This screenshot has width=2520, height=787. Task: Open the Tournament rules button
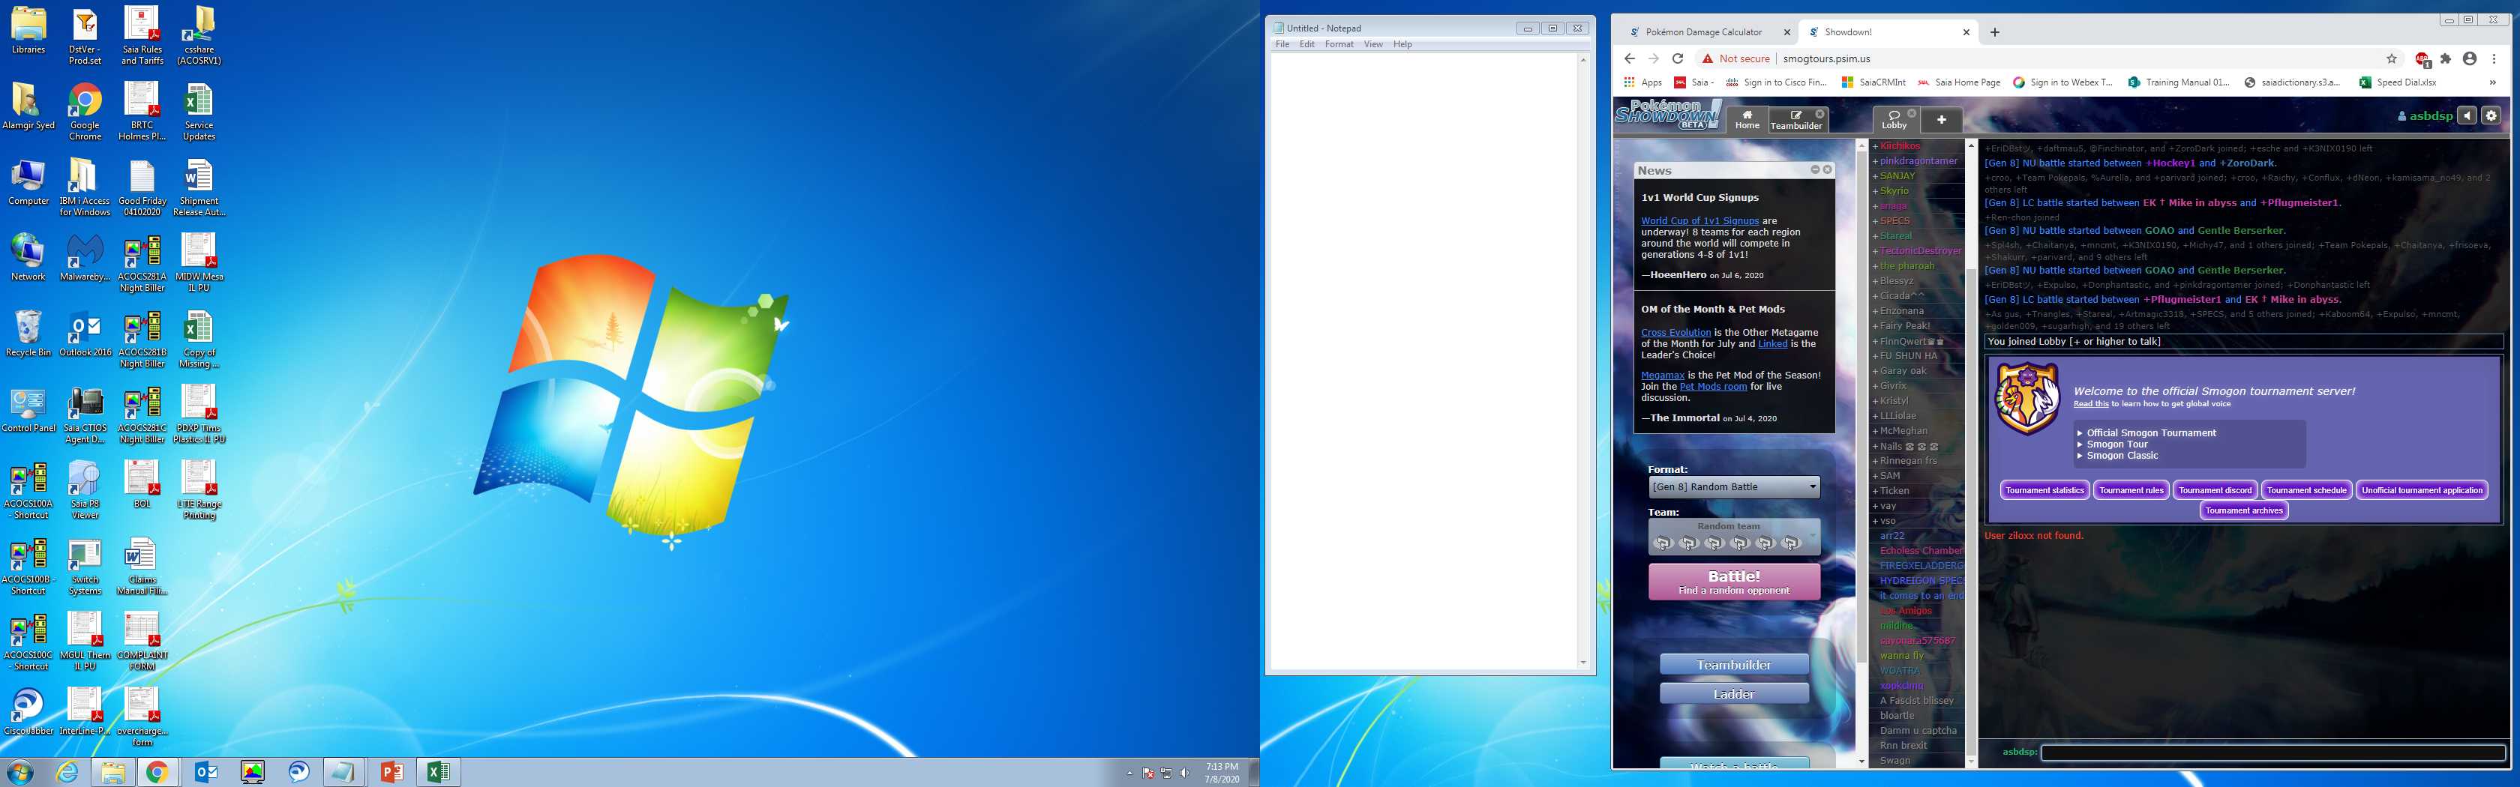[2131, 491]
